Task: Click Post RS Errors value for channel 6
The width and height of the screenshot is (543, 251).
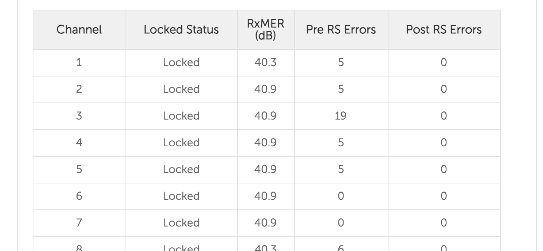Action: pos(444,196)
